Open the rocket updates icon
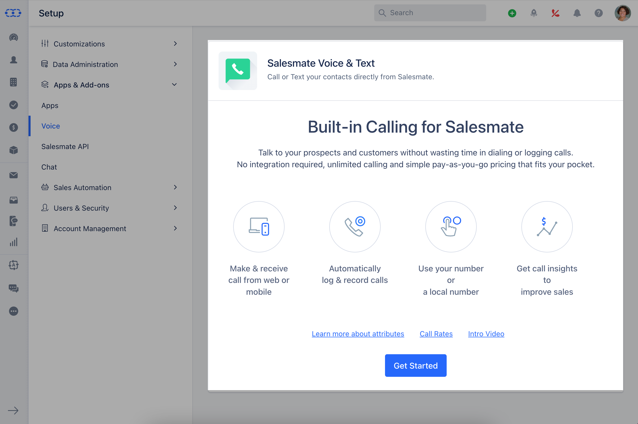This screenshot has width=638, height=424. pyautogui.click(x=534, y=13)
